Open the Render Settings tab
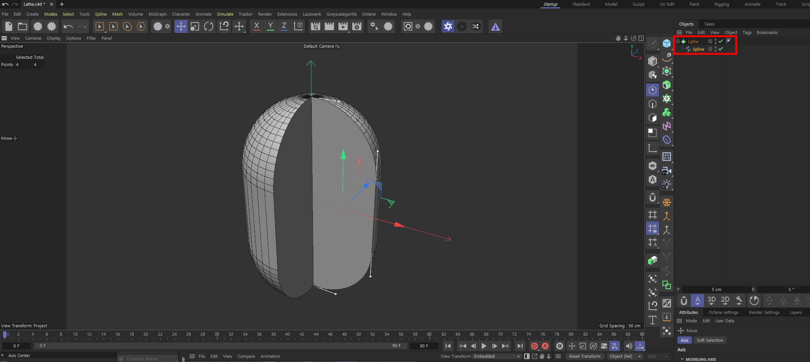Image resolution: width=810 pixels, height=362 pixels. [x=764, y=312]
